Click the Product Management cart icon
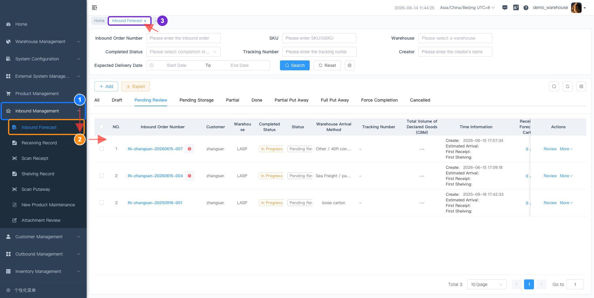The image size is (594, 298). 8,94
